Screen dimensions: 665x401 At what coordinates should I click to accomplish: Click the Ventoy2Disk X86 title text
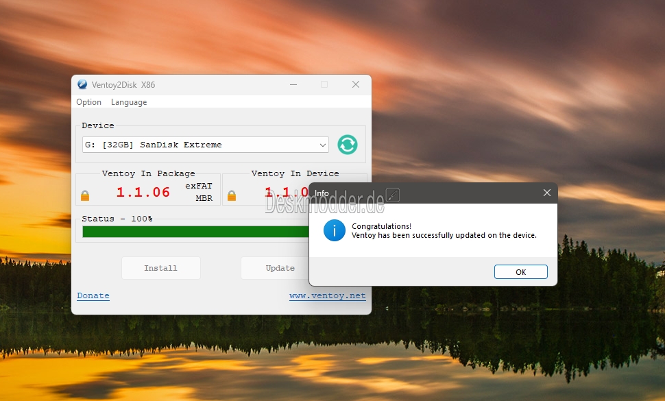[123, 85]
